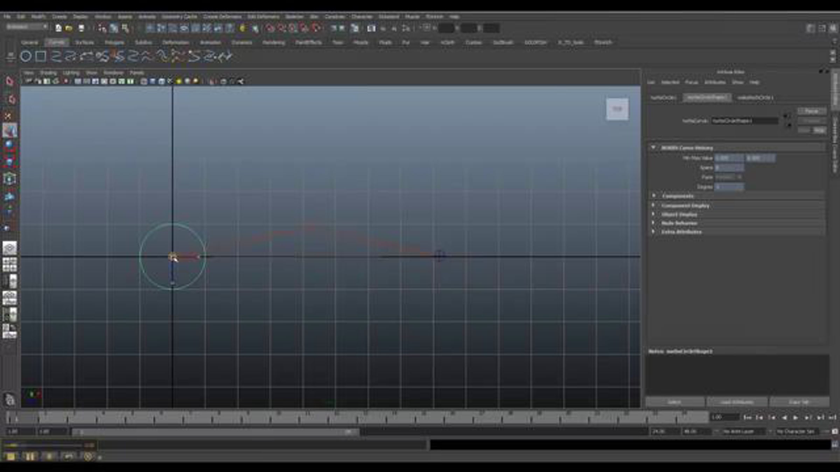The width and height of the screenshot is (840, 472).
Task: Switch to the Rendering shelf tab
Action: [x=273, y=42]
